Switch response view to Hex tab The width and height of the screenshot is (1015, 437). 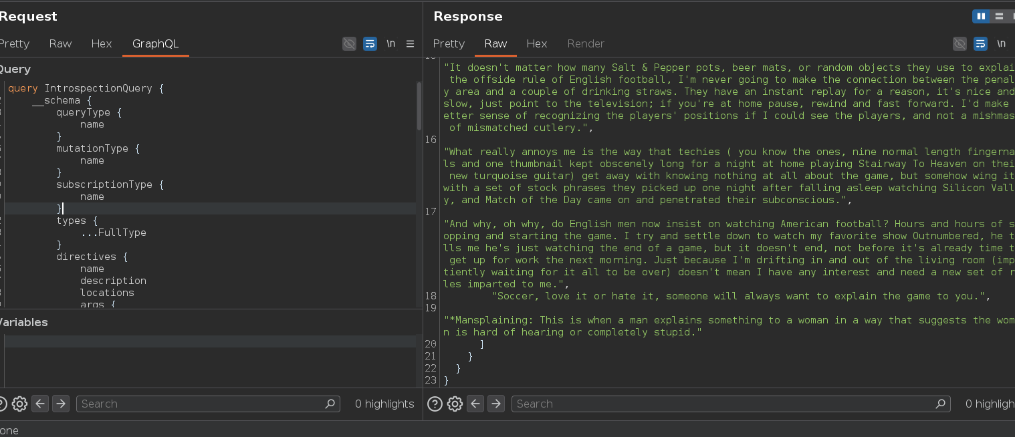pyautogui.click(x=537, y=43)
